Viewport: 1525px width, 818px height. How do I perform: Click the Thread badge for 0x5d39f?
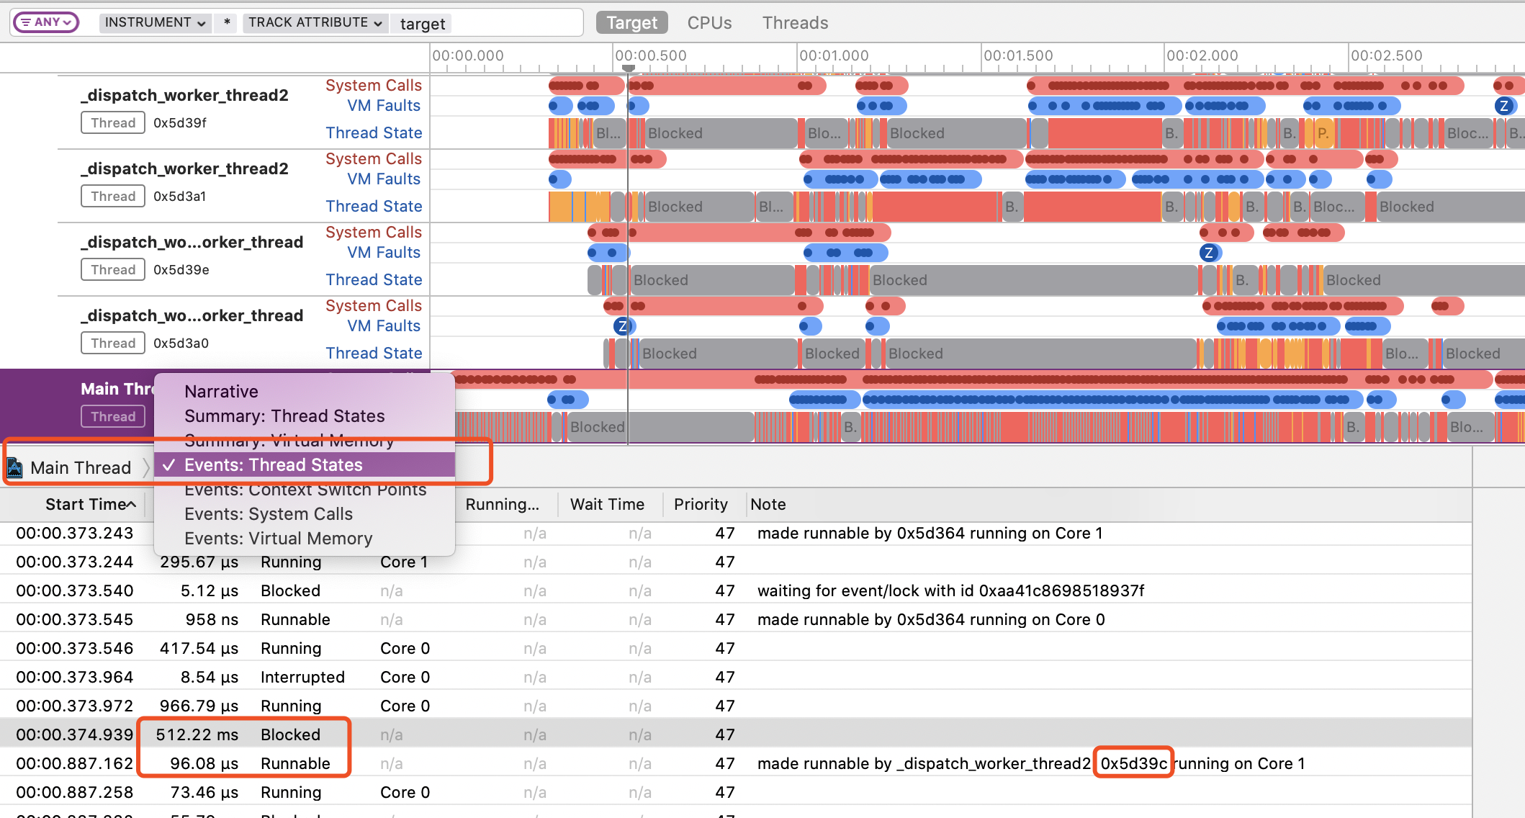pos(113,123)
